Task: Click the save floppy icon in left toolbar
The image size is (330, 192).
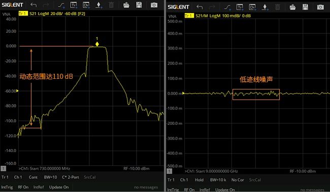Action: (139, 5)
